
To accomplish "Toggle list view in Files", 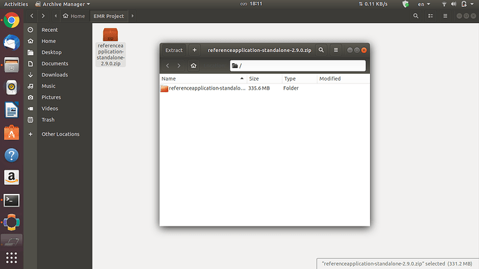I will (x=430, y=16).
